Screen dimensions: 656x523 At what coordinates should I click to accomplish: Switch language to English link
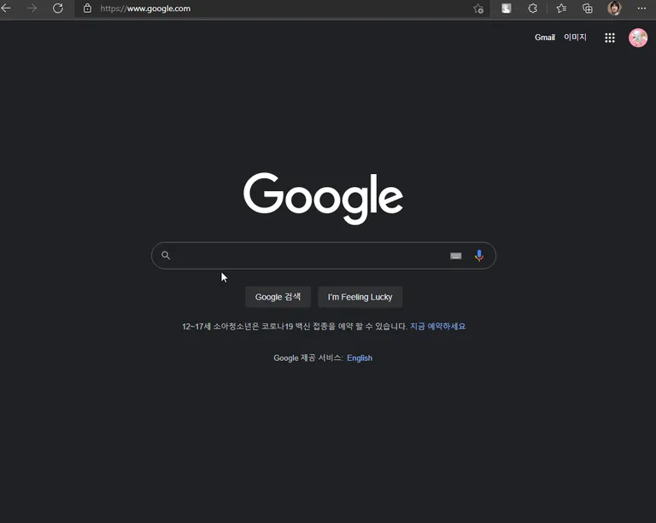point(360,358)
